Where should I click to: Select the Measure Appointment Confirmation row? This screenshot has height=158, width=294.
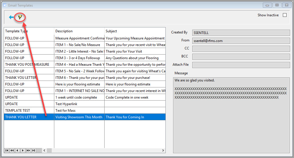coord(85,38)
